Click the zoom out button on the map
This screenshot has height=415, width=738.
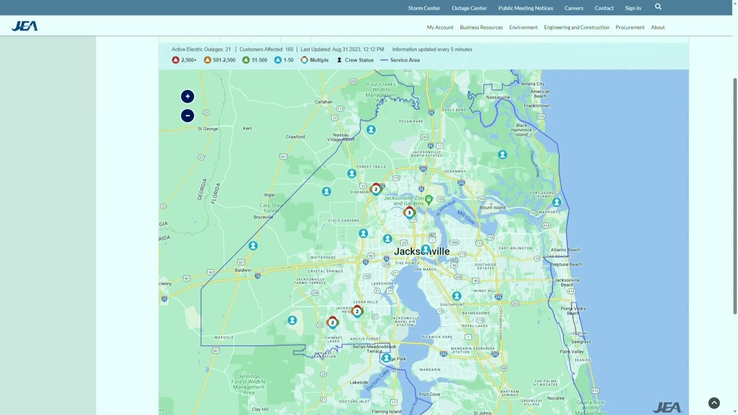(187, 116)
